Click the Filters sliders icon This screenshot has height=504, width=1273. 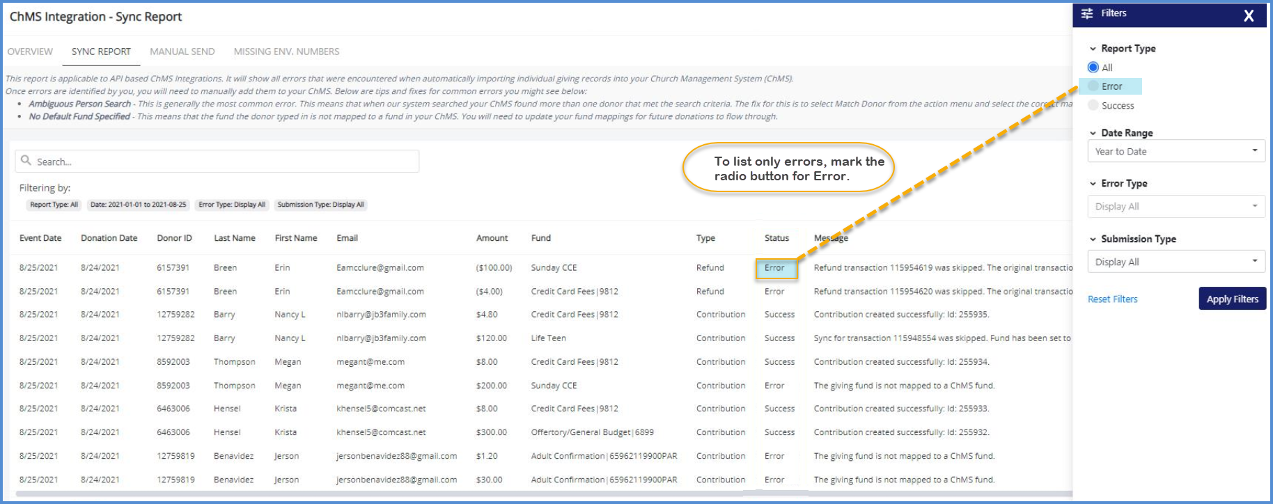1086,14
